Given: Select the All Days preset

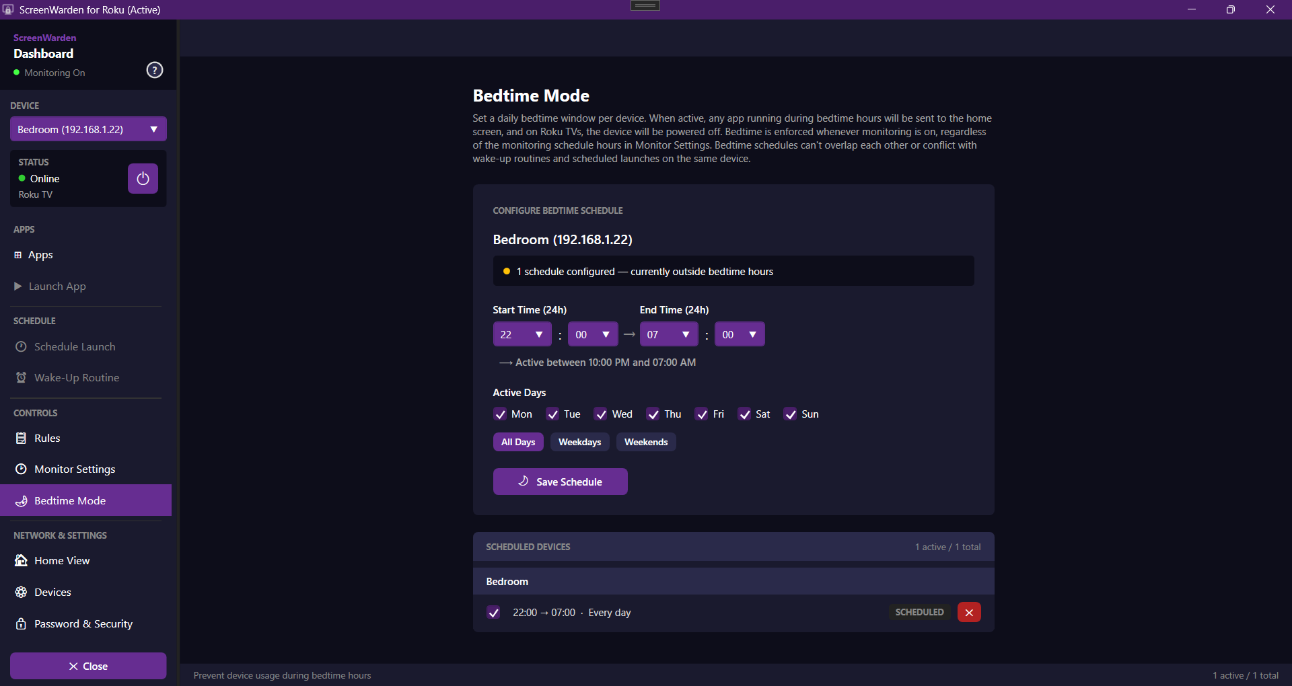Looking at the screenshot, I should [x=518, y=442].
